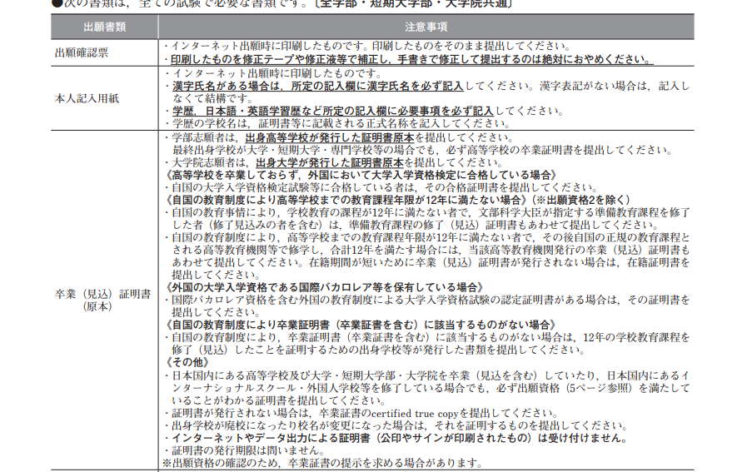
Task: Click the line mentioning certified true copy
Action: pyautogui.click(x=361, y=413)
